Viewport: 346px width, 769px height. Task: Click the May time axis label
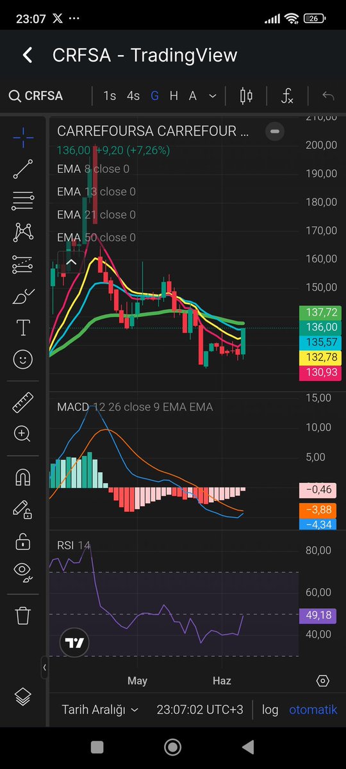[137, 680]
